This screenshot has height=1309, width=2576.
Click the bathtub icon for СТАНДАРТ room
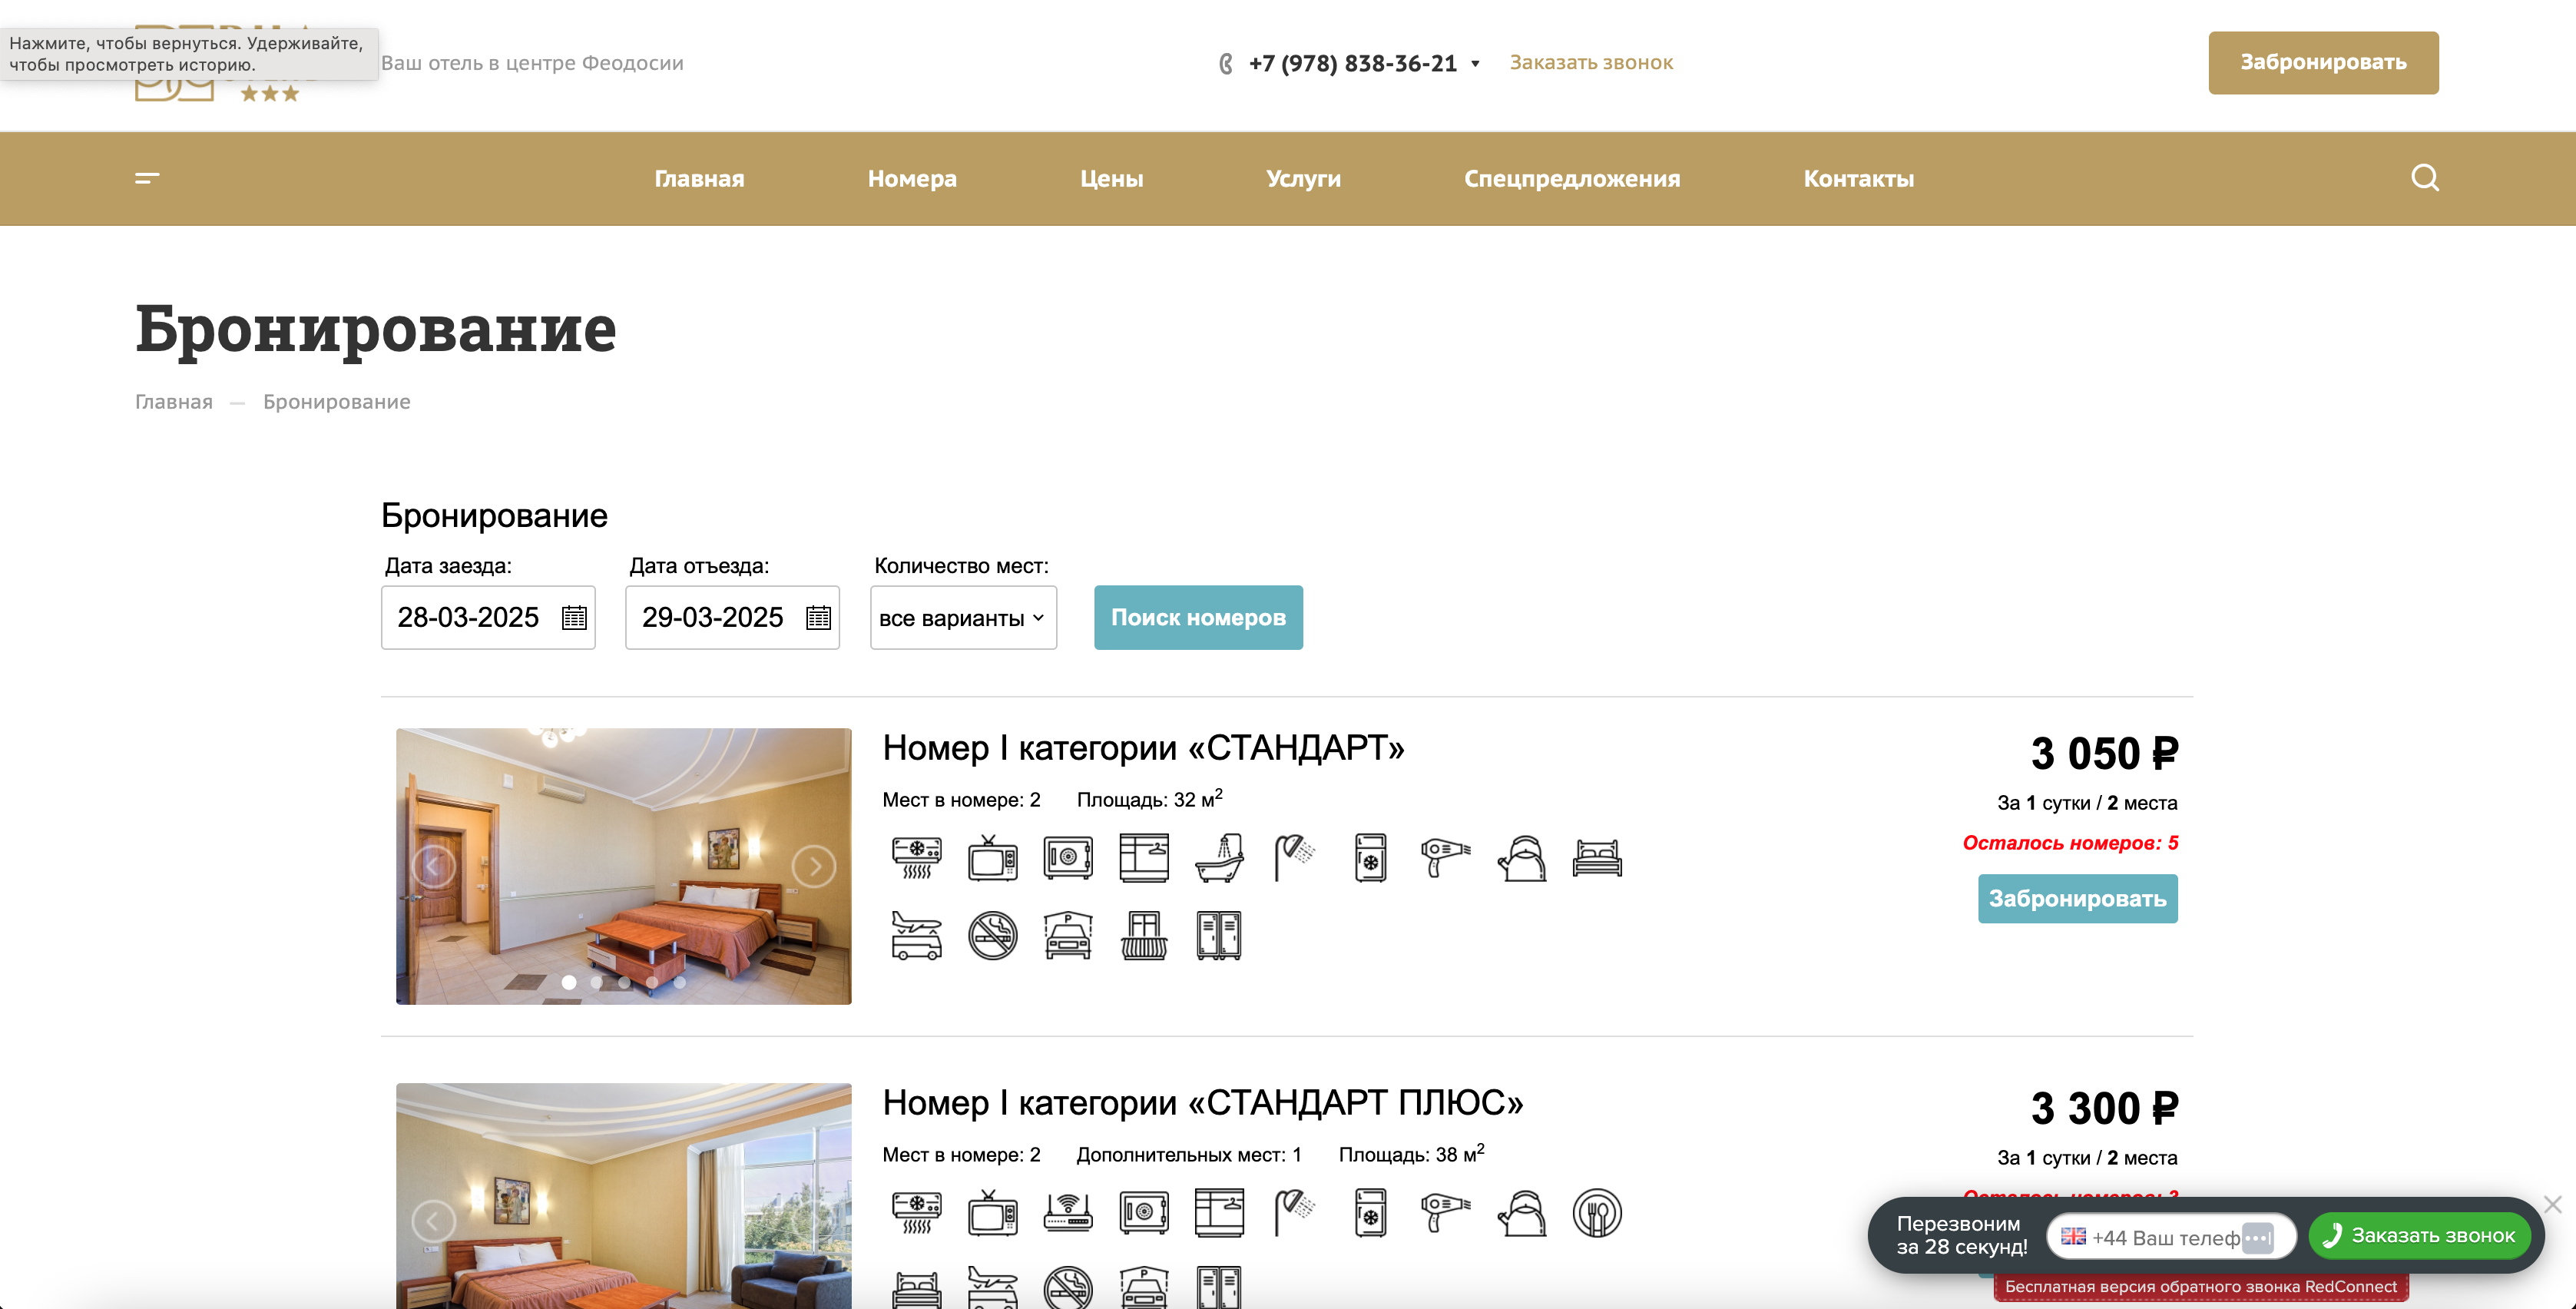1219,858
